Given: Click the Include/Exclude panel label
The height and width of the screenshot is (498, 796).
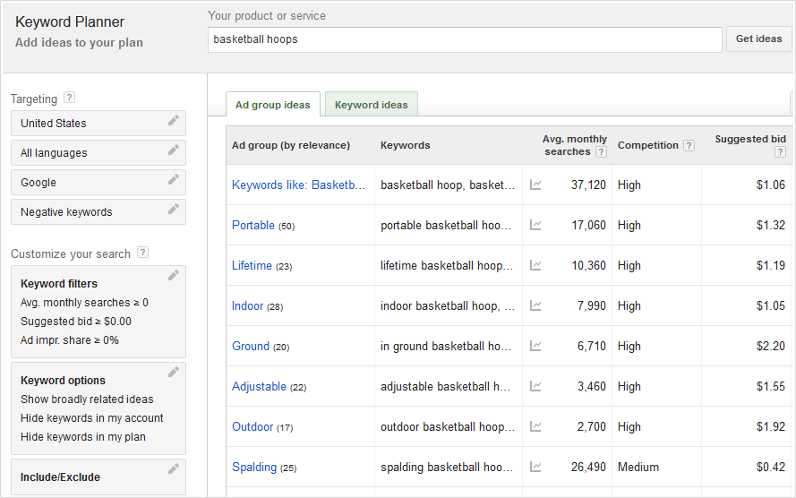Looking at the screenshot, I should click(60, 477).
